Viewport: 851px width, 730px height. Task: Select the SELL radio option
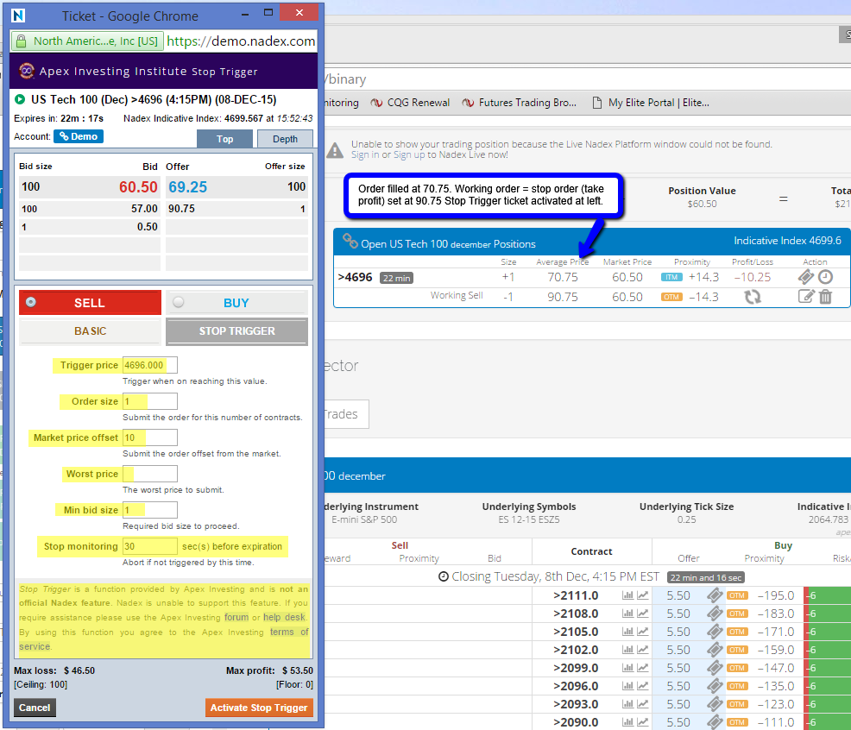(x=31, y=302)
